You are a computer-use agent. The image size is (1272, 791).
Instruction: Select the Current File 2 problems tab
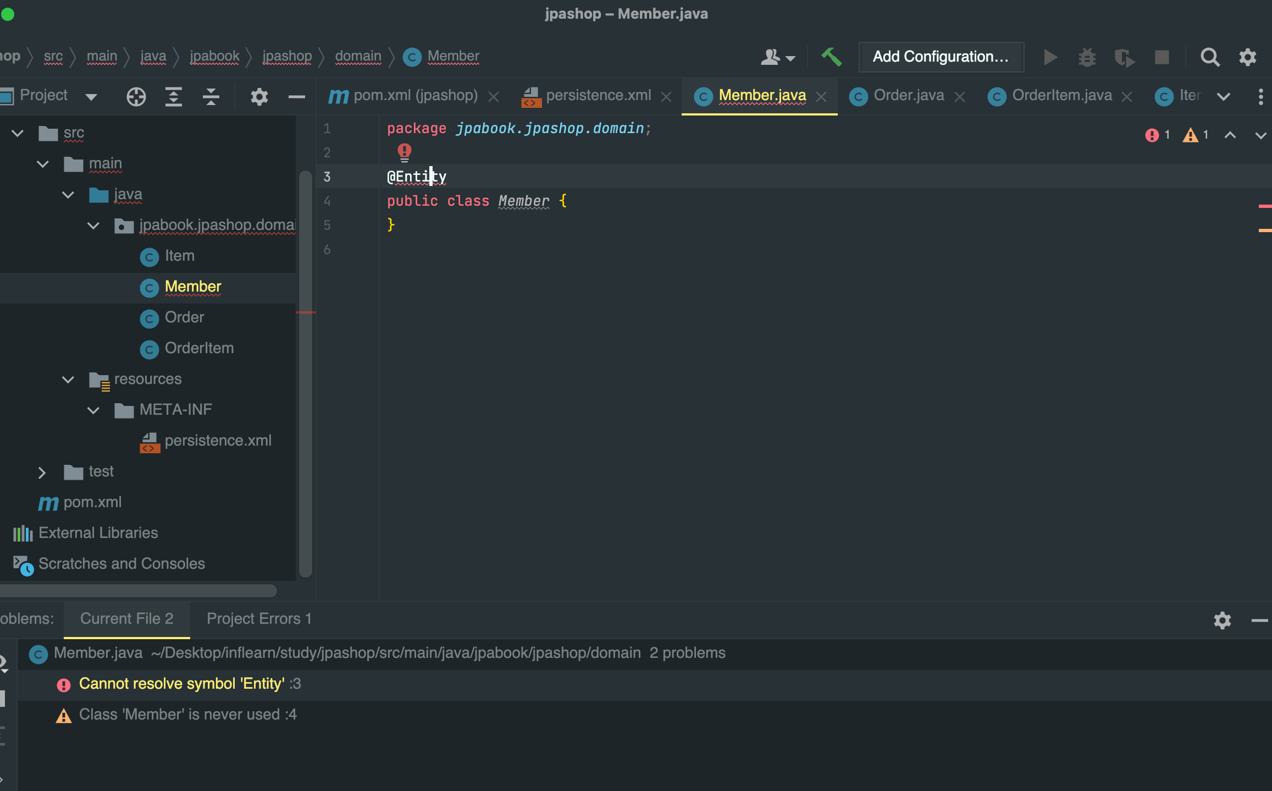(x=127, y=619)
